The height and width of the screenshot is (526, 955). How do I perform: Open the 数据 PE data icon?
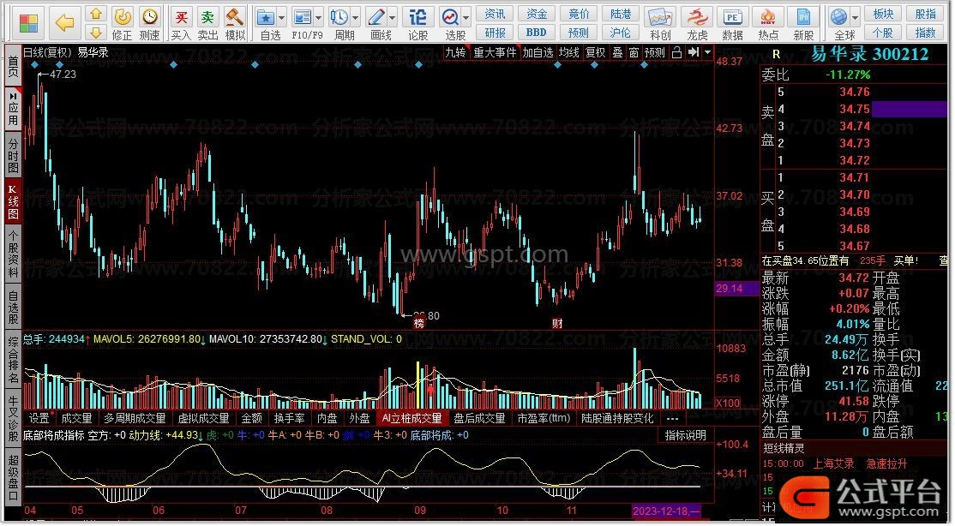coord(733,23)
